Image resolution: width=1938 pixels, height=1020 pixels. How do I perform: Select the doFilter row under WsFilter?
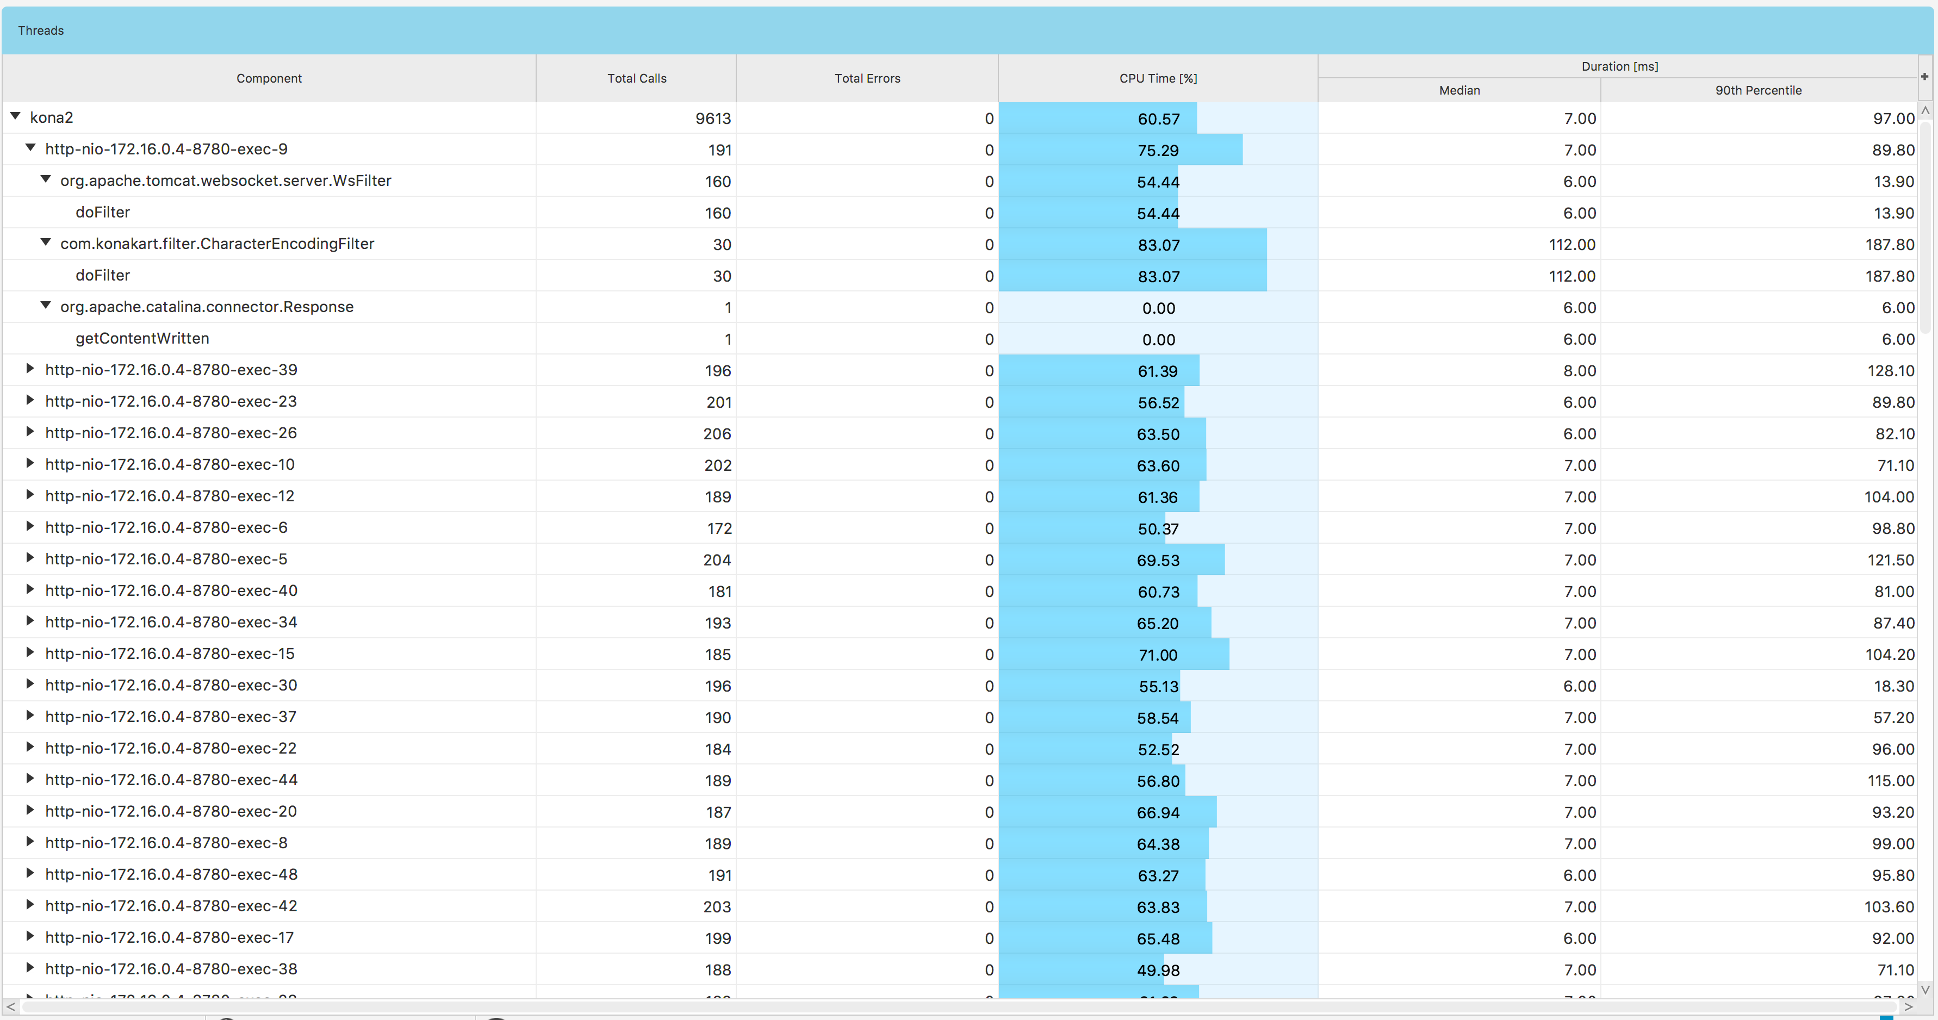959,212
